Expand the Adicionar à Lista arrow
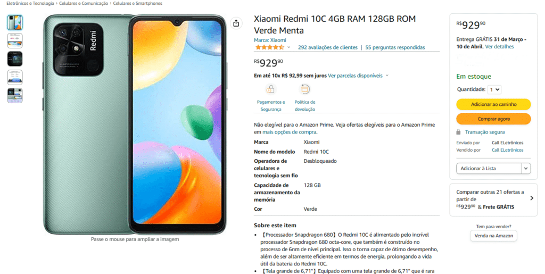The width and height of the screenshot is (545, 274). click(526, 169)
